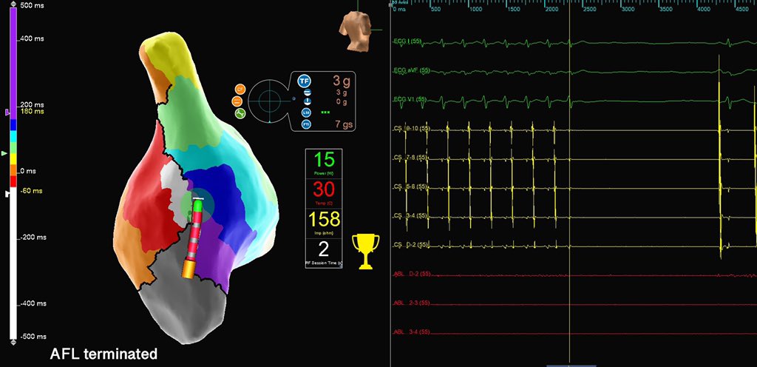Click the large 3 g total force value

click(342, 80)
